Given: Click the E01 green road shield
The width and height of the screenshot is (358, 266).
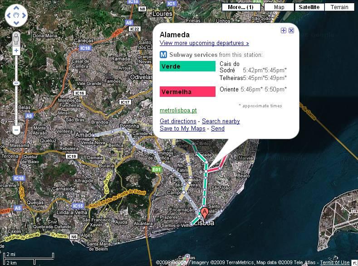Looking at the screenshot, I should coord(157,170).
